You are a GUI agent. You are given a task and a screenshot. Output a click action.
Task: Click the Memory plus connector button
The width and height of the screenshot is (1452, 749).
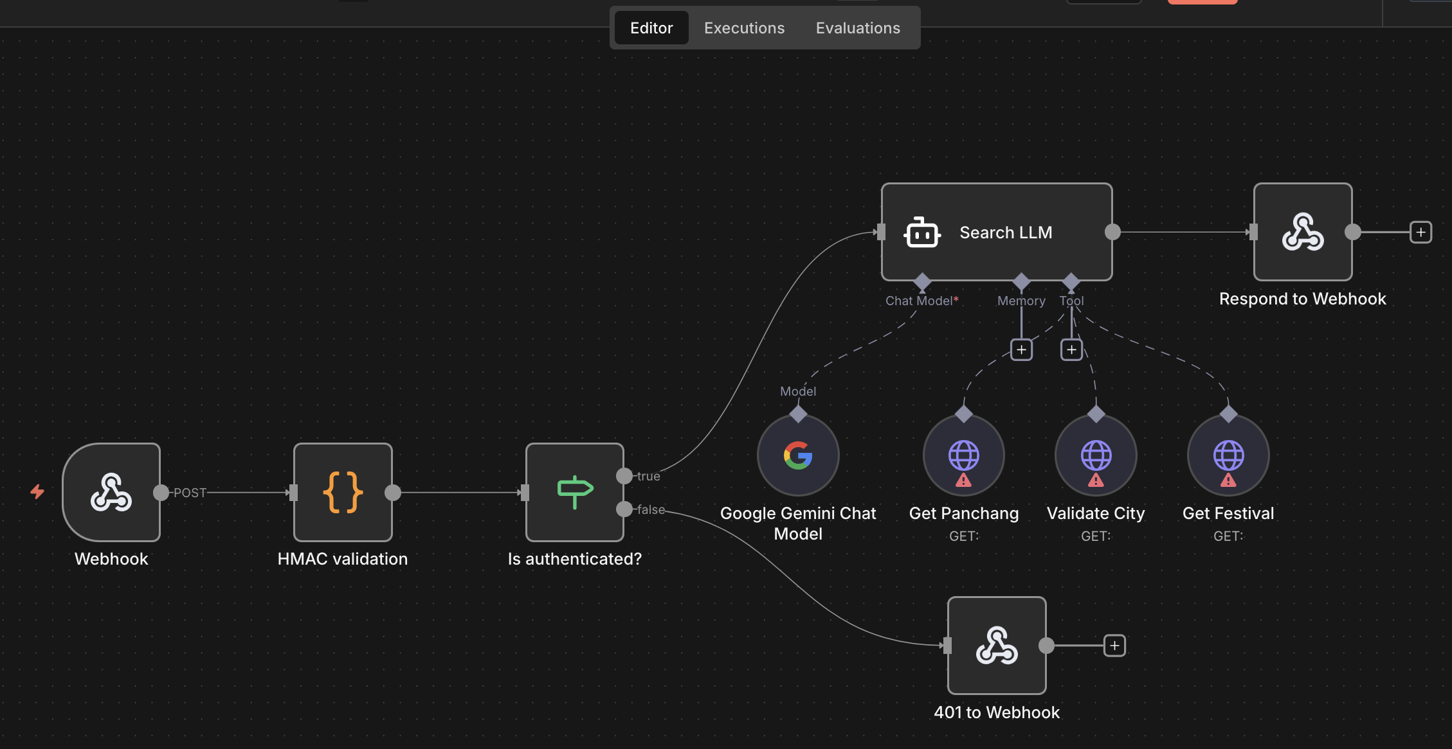1021,349
